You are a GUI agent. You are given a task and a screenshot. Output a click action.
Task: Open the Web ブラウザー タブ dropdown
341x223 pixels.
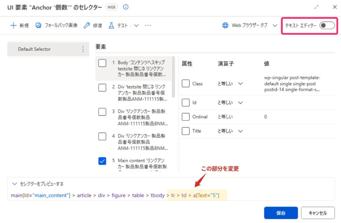(x=275, y=25)
